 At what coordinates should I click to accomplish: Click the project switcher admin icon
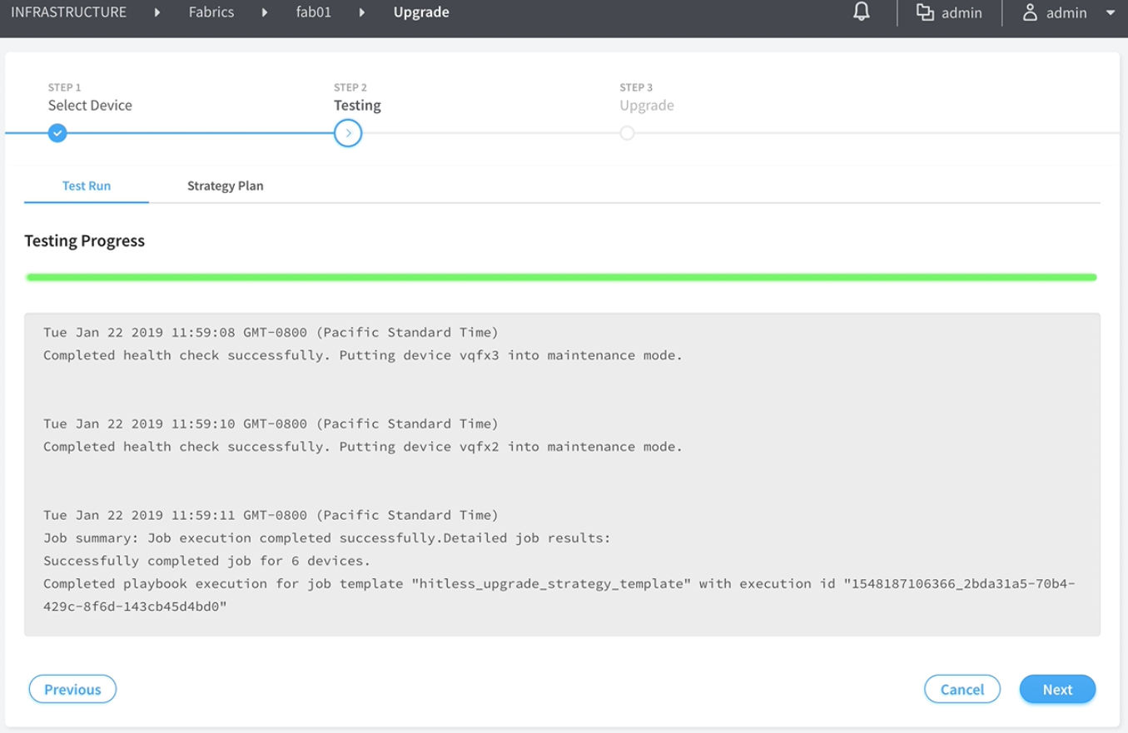[924, 12]
